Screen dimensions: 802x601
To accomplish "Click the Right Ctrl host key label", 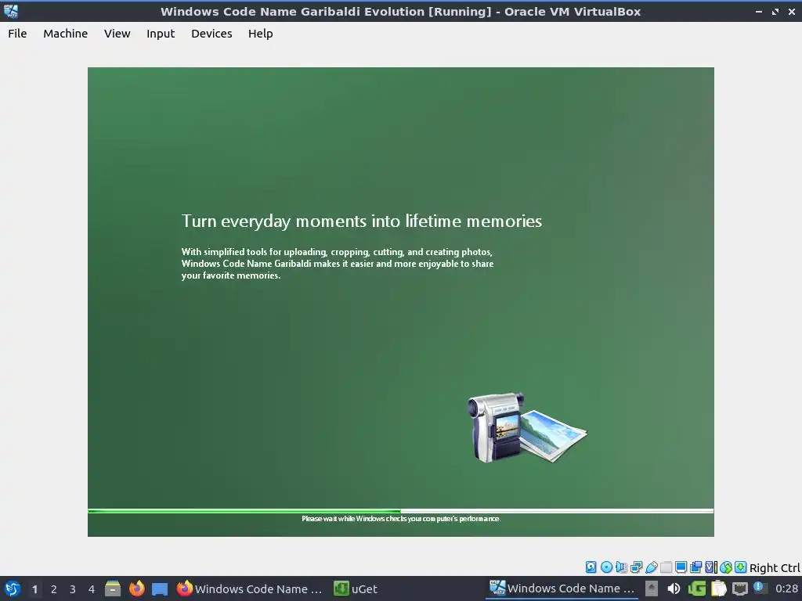I will click(775, 568).
